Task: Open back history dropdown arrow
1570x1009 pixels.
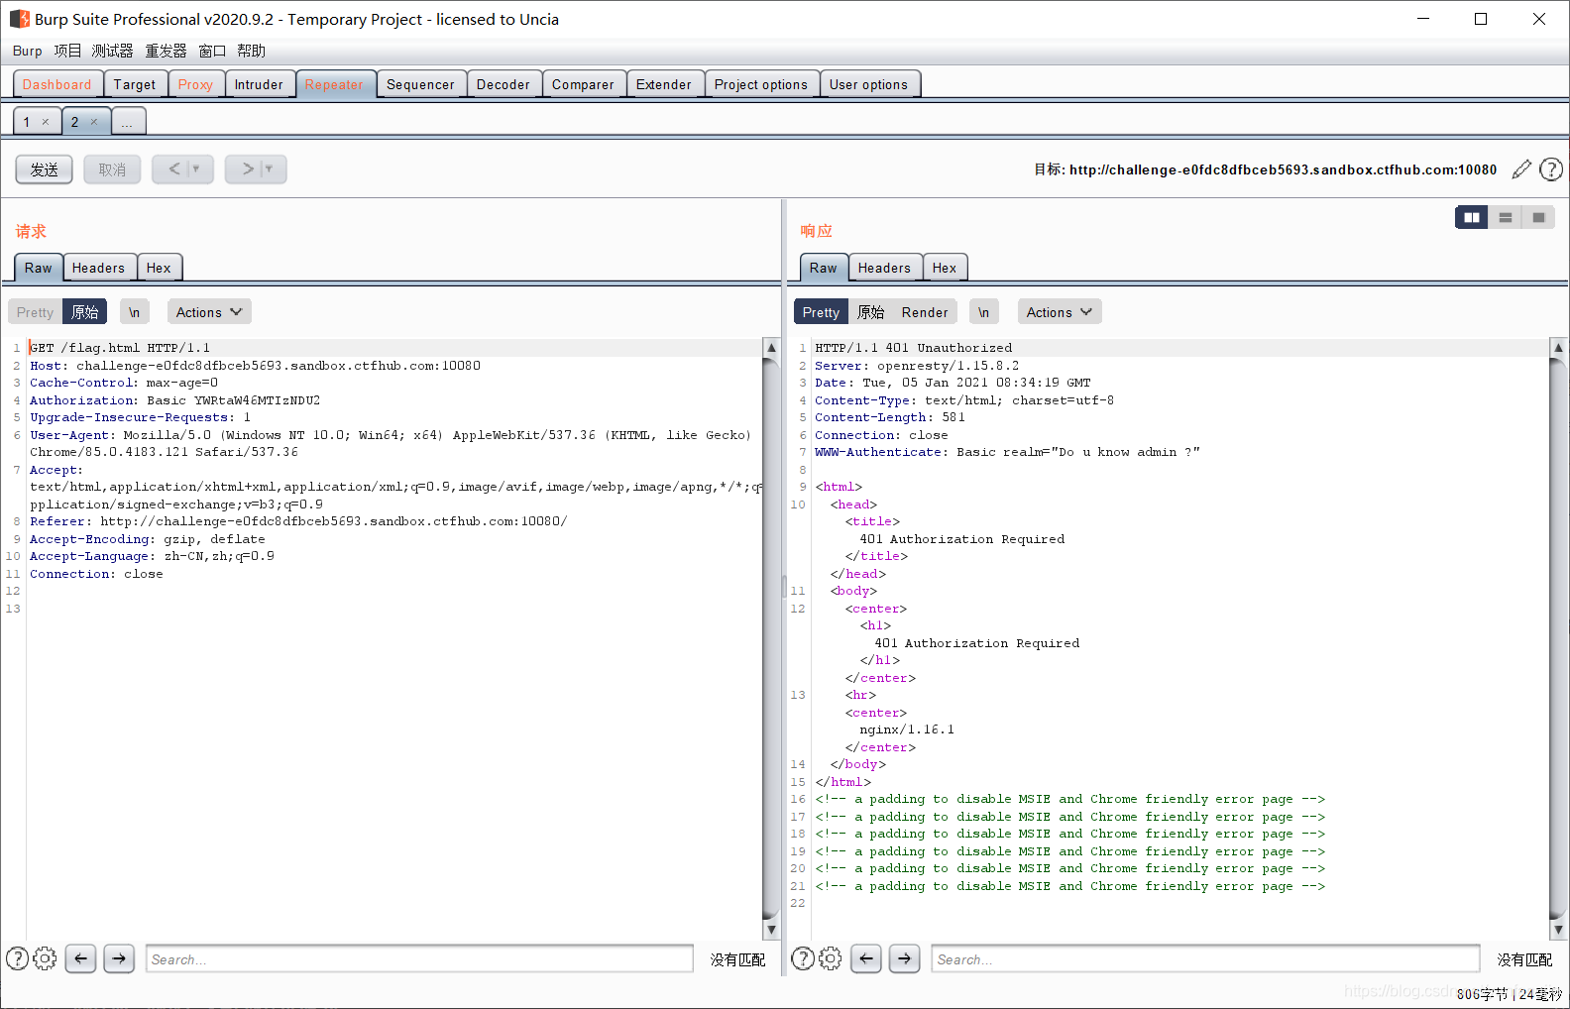Action: click(x=196, y=169)
